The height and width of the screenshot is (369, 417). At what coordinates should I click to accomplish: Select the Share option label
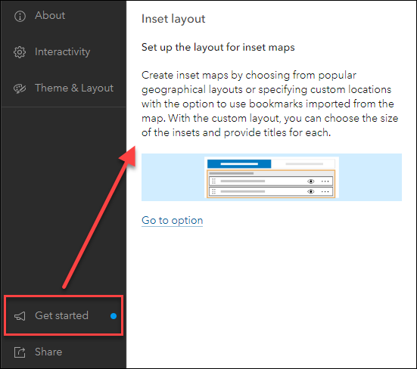48,352
